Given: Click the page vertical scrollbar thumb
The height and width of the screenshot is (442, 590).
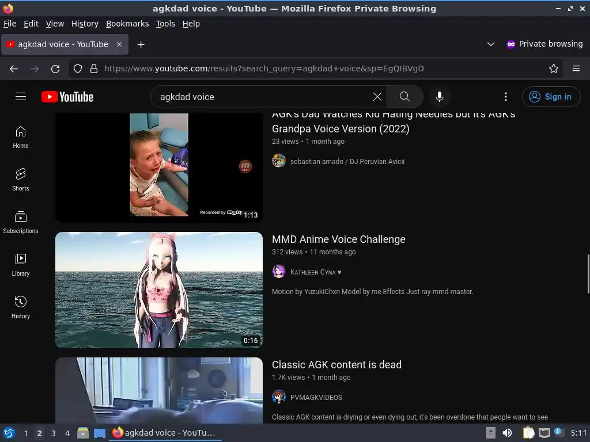Looking at the screenshot, I should click(588, 273).
